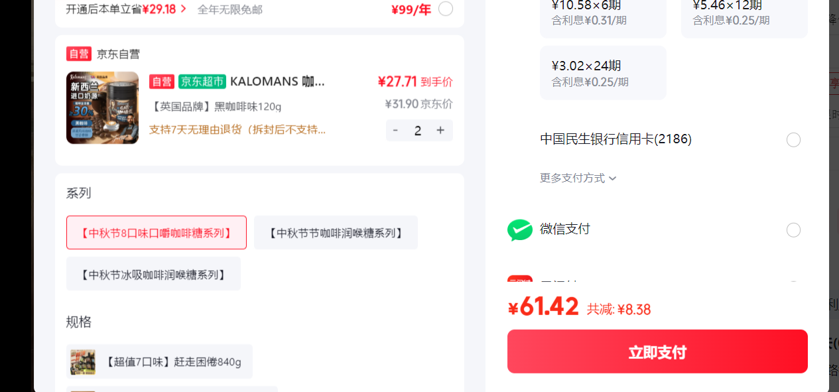Increase quantity with the plus button
839x392 pixels.
tap(440, 131)
